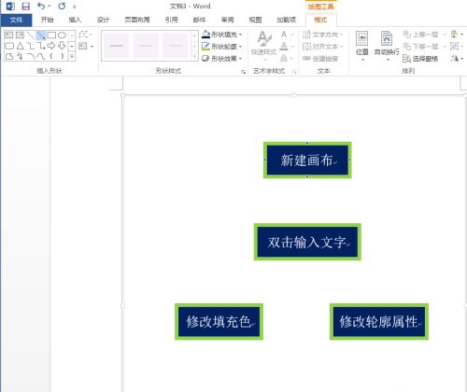Screen dimensions: 467x392
Task: Switch to the 插入 ribbon tab
Action: (x=75, y=20)
